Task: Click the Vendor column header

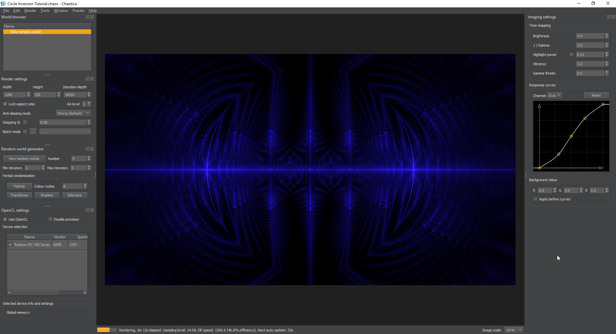Action: pyautogui.click(x=60, y=237)
